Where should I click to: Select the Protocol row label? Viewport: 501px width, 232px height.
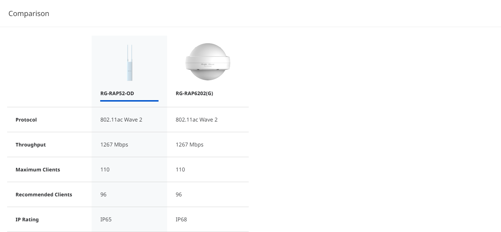tap(26, 120)
